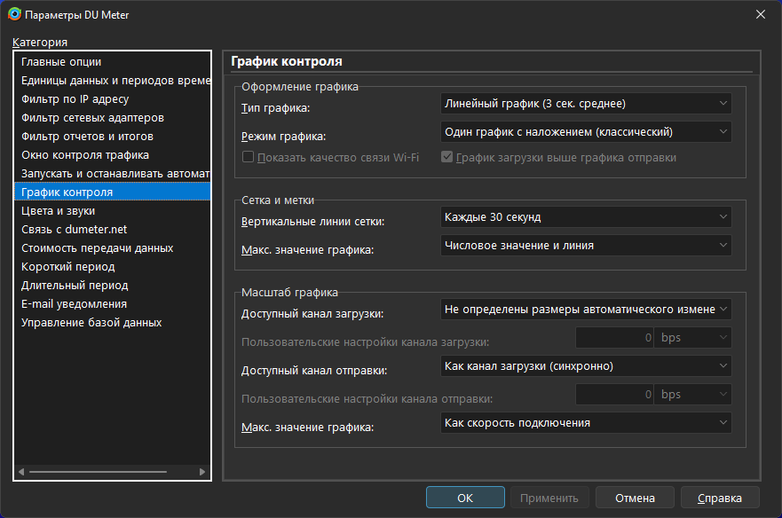
Task: Click left arrow of category list scrollbar
Action: pos(21,472)
